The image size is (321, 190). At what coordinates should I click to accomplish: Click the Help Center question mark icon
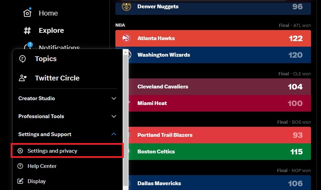click(20, 166)
